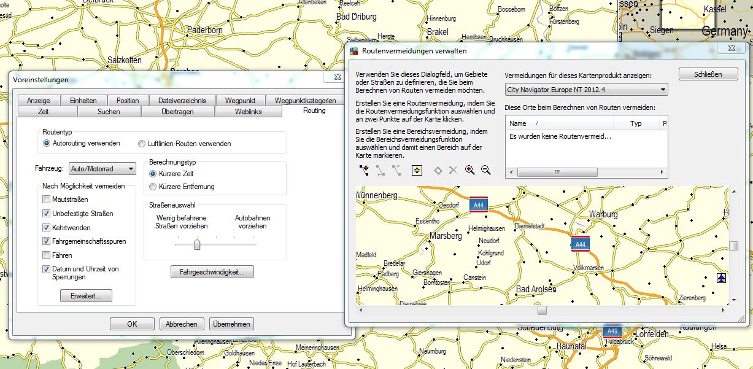Enable the Fähren avoidance checkbox

tap(47, 255)
